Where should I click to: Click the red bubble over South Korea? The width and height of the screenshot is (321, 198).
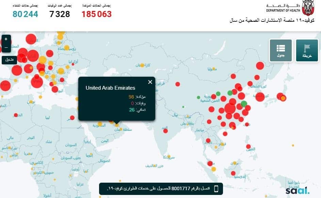pyautogui.click(x=260, y=96)
